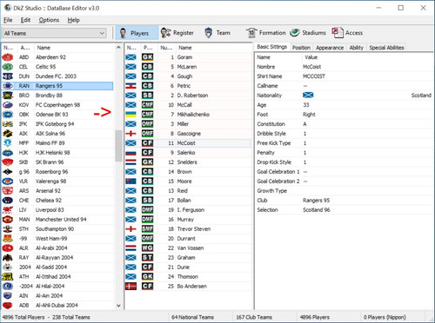The height and width of the screenshot is (323, 435).
Task: Select player Petric in the list
Action: tap(188, 86)
